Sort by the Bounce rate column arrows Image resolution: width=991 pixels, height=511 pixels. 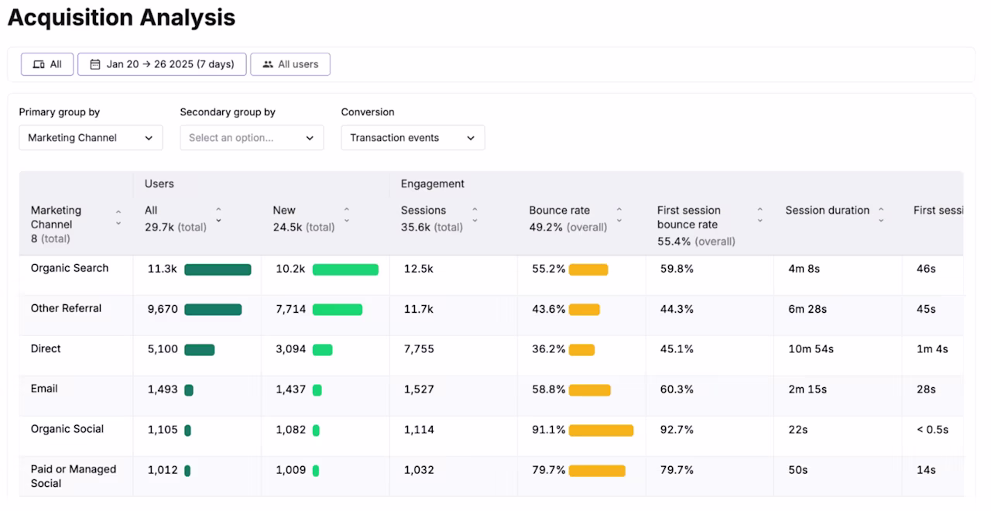point(619,214)
